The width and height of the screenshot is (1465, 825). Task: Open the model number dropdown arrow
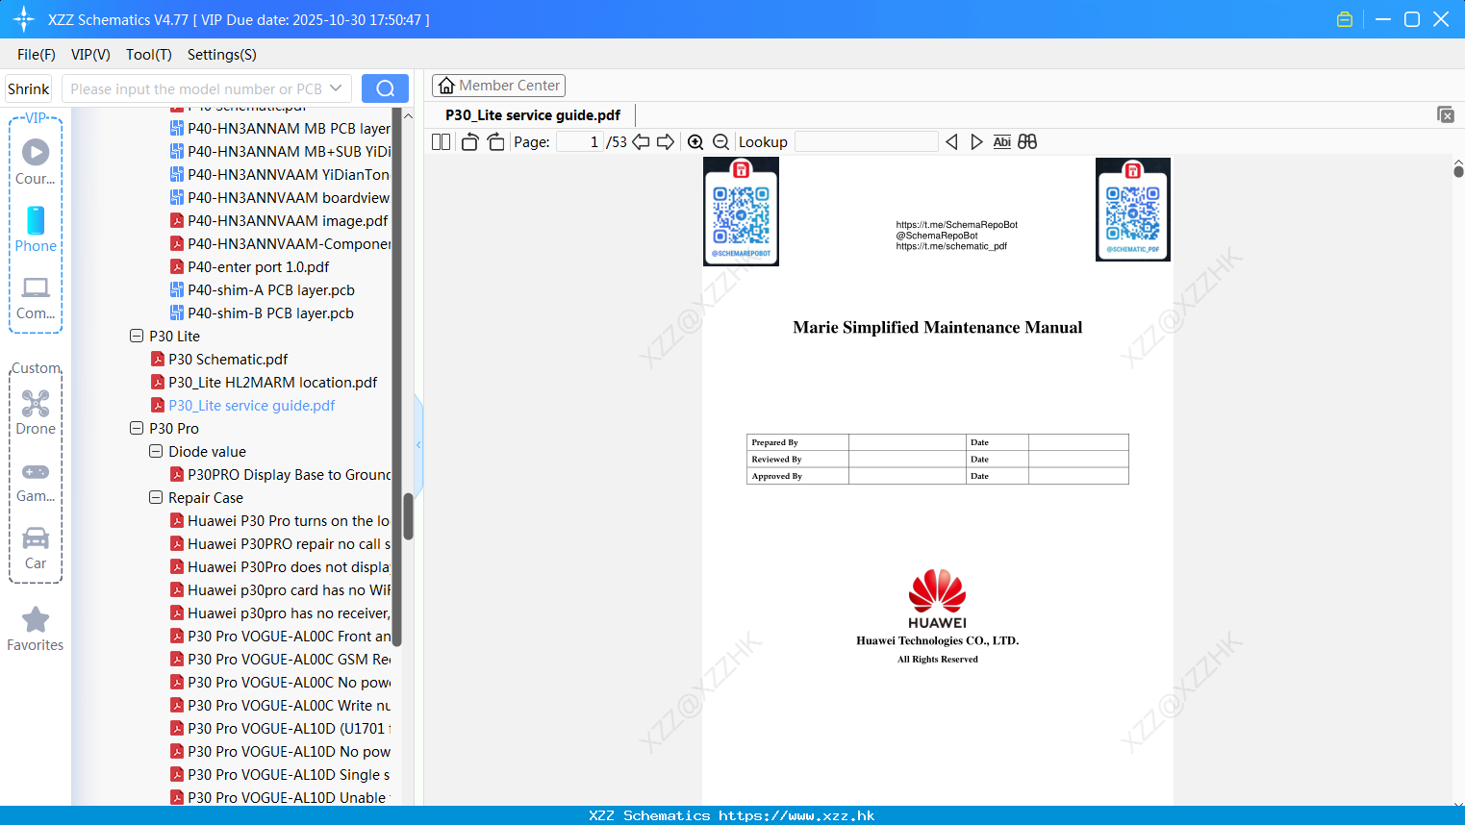pos(336,88)
